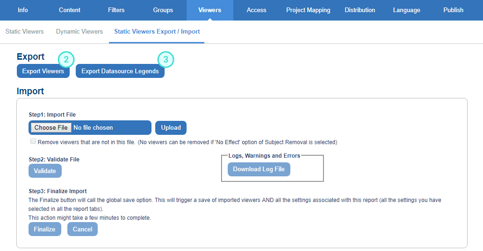
Task: Click the 'Step2: Validate File' label
Action: point(54,160)
